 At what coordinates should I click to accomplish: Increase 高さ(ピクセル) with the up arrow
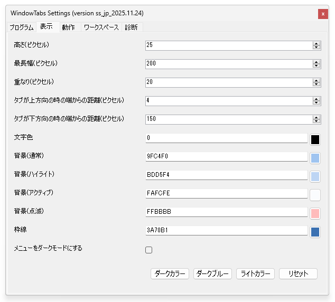coord(317,44)
